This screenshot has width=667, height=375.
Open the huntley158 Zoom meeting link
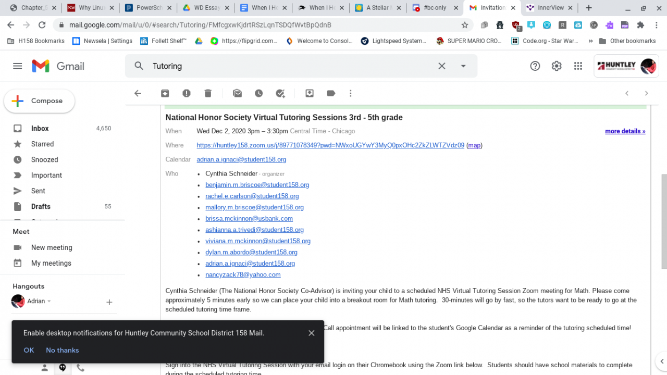330,145
